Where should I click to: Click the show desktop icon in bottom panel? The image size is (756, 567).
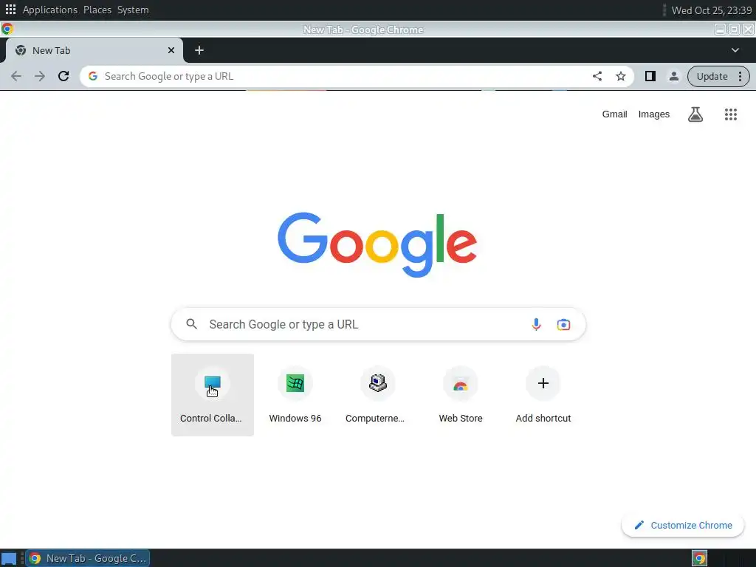tap(9, 558)
